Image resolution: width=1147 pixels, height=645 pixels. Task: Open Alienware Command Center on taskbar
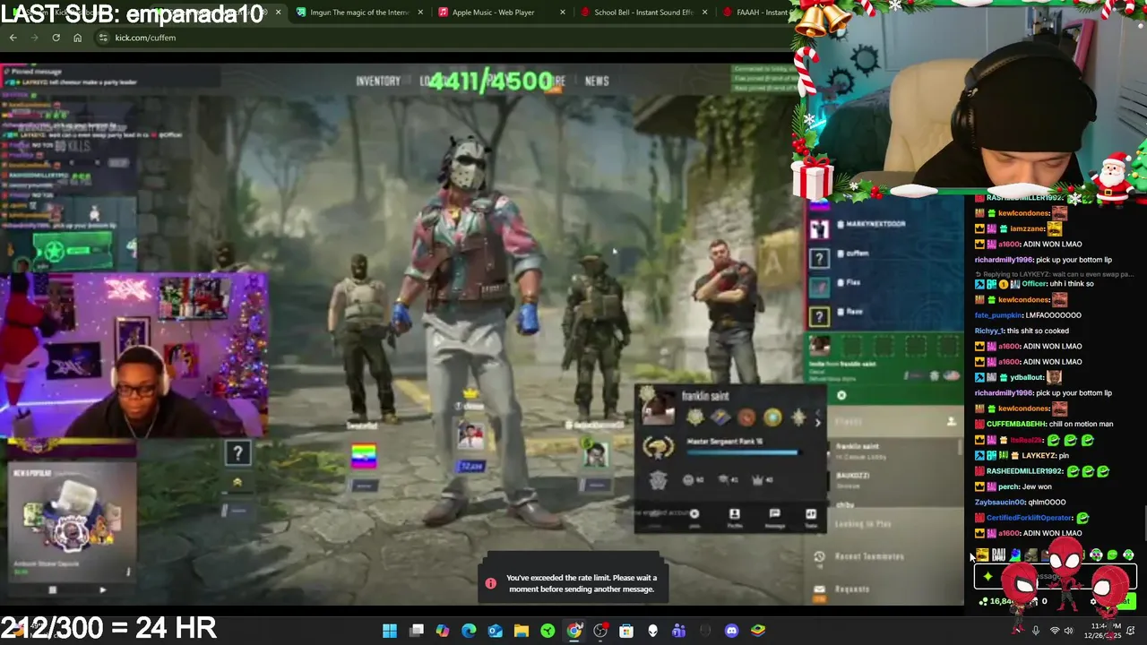coord(652,631)
